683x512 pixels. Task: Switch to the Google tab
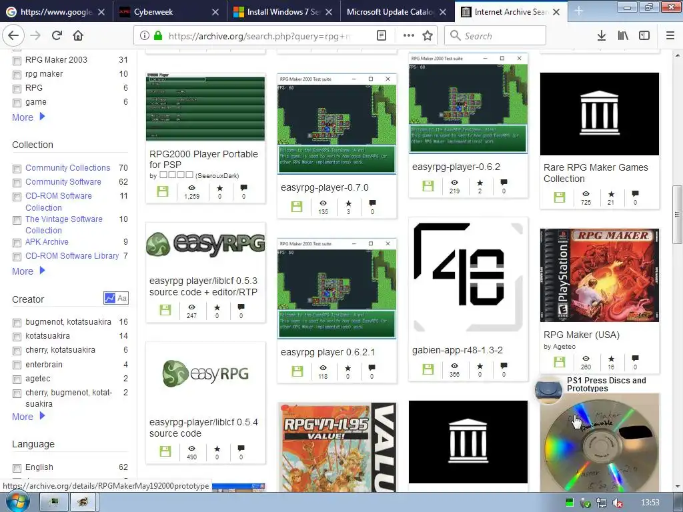(57, 12)
